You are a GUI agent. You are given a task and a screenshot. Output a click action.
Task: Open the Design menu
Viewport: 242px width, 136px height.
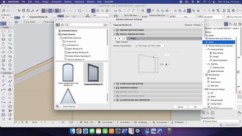pyautogui.click(x=45, y=2)
